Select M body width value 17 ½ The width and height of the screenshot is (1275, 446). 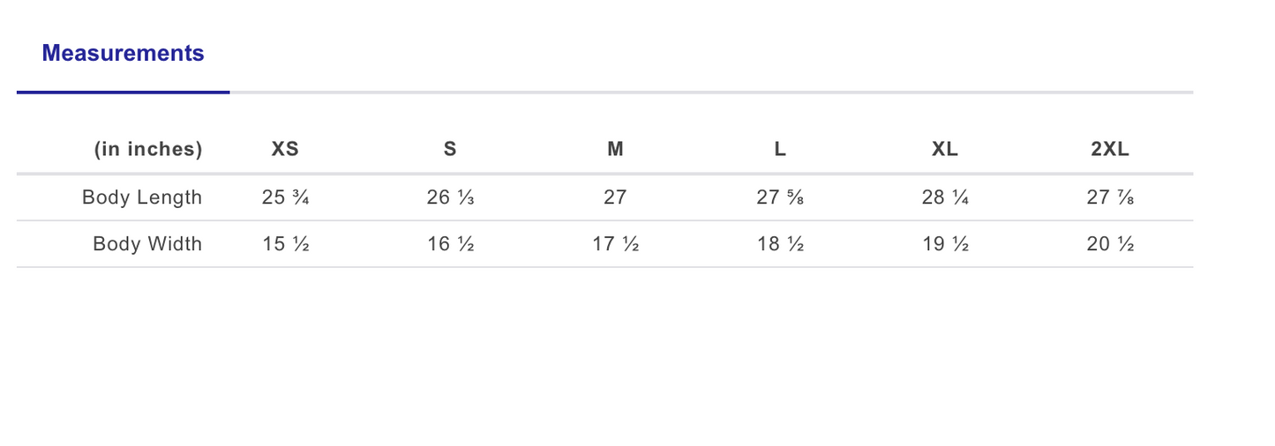pyautogui.click(x=615, y=244)
